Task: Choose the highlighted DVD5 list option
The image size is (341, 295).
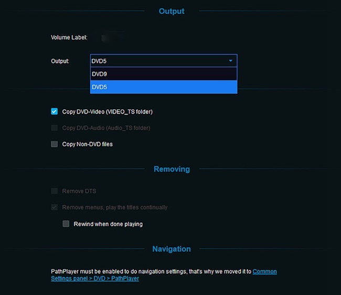Action: coord(164,87)
